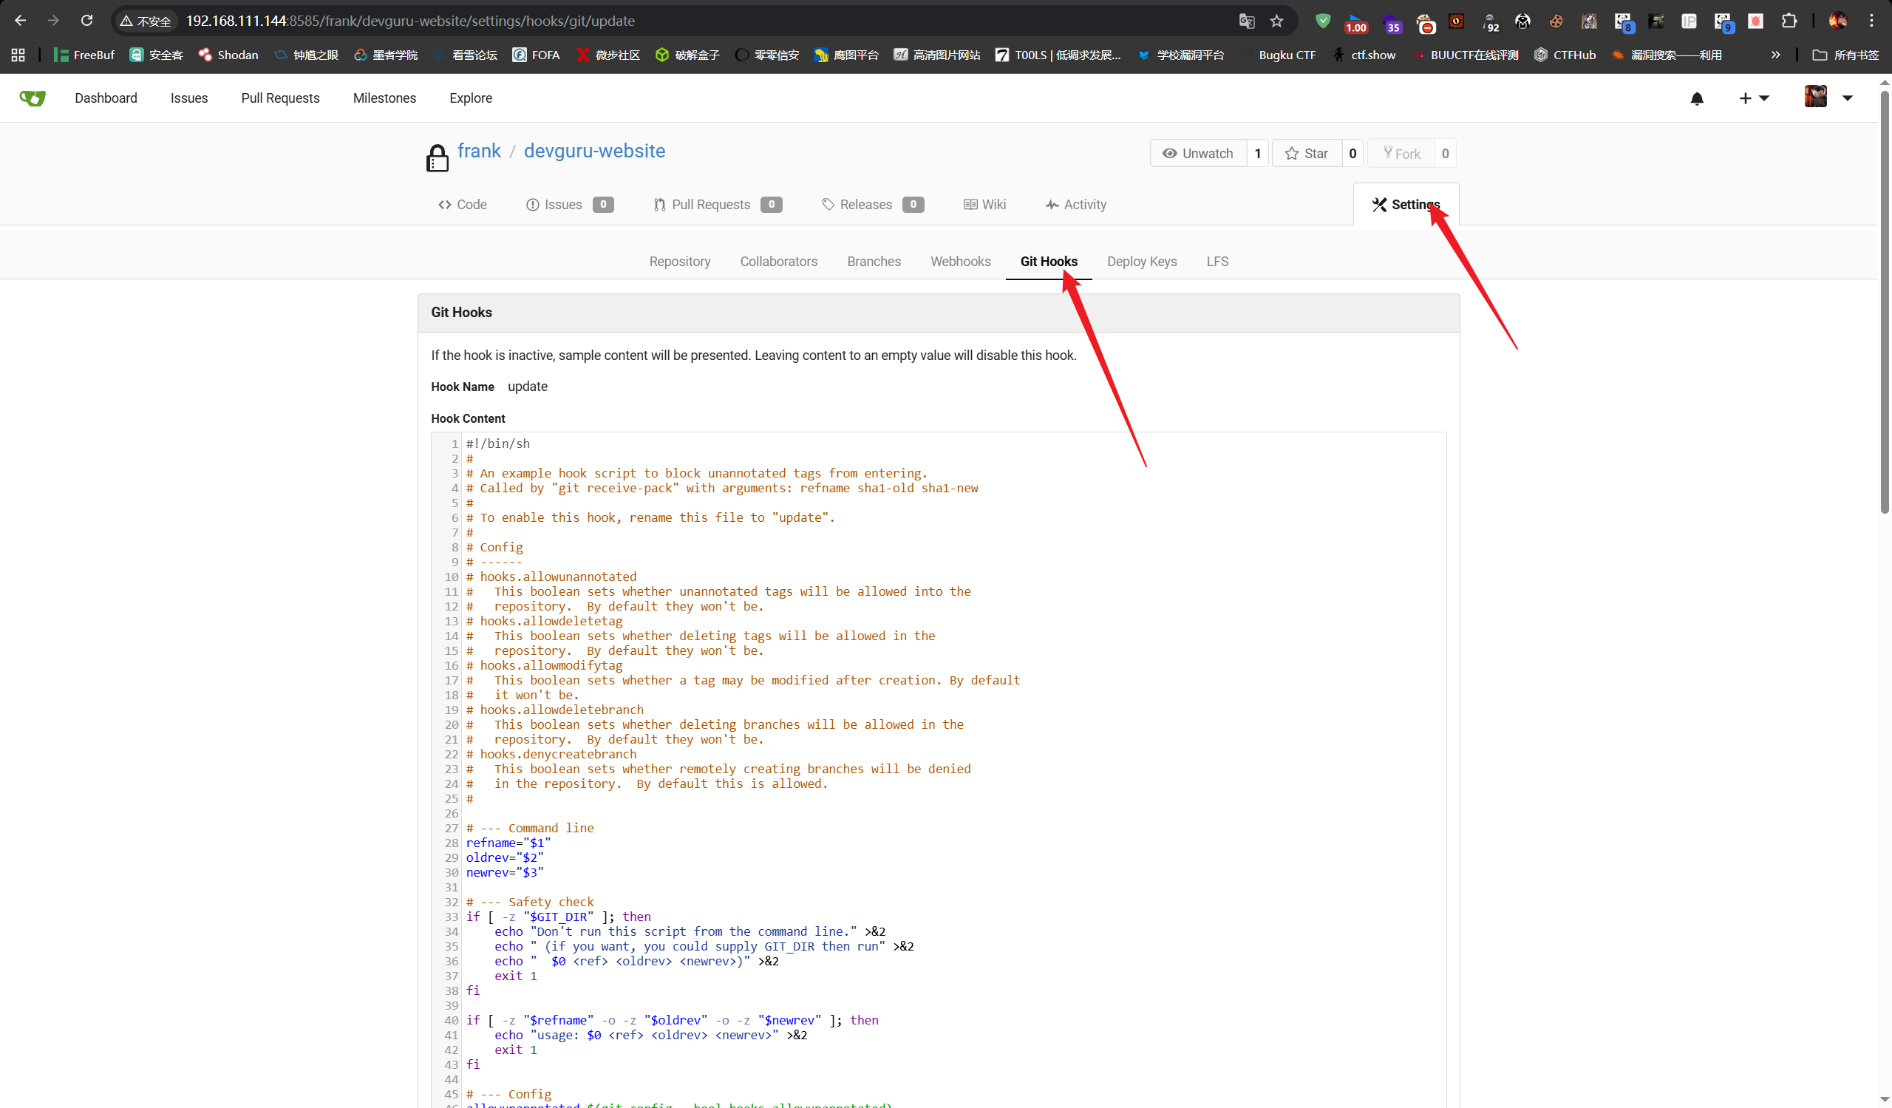Open Pull Requests in top navigation
The image size is (1892, 1108).
pos(280,98)
